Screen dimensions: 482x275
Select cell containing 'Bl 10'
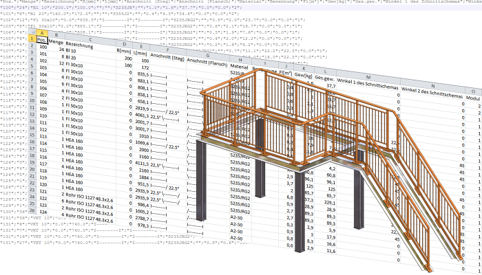click(72, 51)
